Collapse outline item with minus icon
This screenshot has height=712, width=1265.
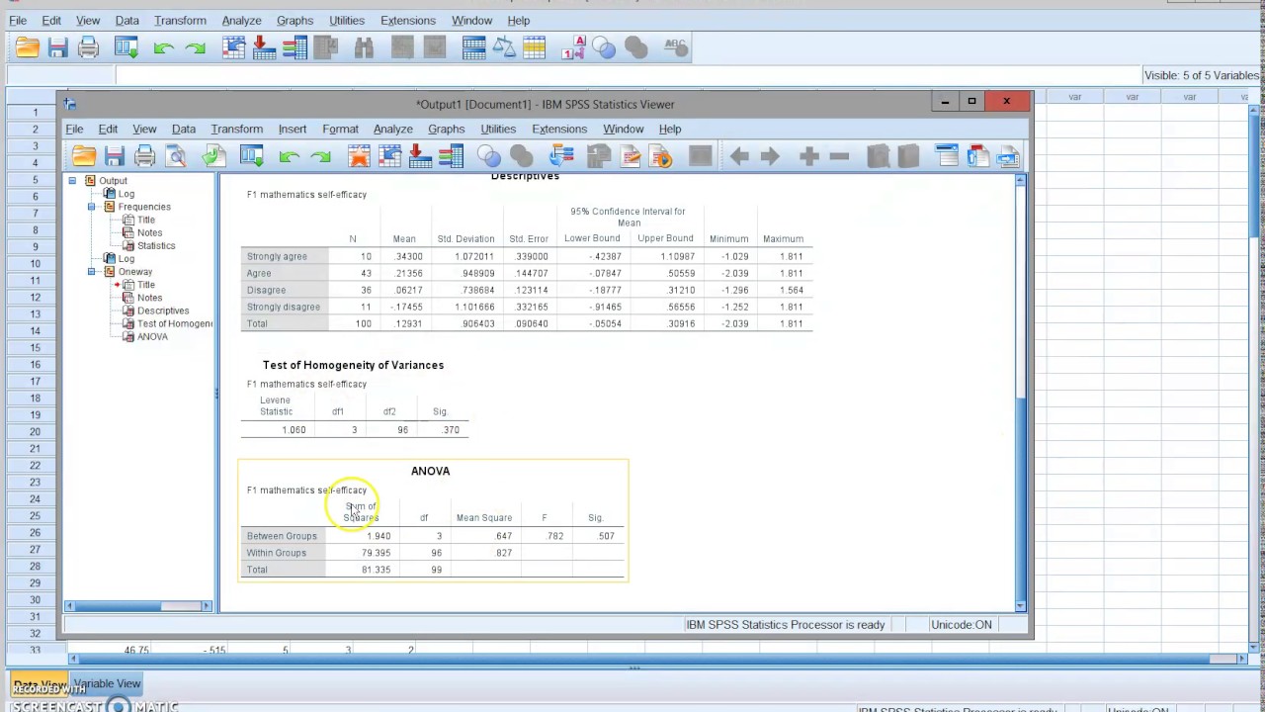point(839,156)
